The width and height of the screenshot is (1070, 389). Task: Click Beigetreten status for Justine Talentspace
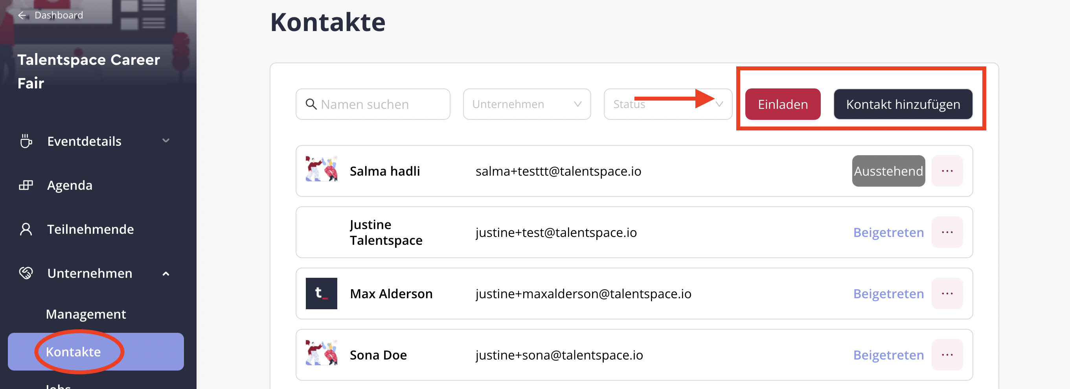pyautogui.click(x=888, y=233)
